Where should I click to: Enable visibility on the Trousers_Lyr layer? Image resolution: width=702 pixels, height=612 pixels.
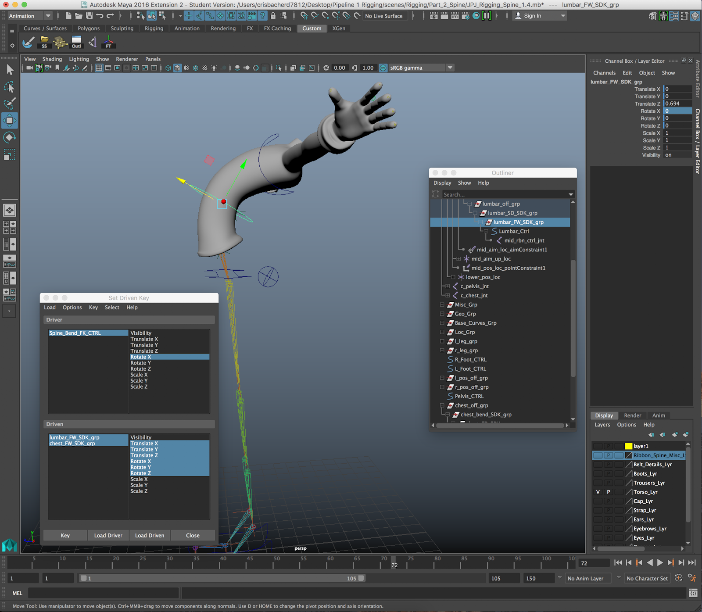pos(598,483)
